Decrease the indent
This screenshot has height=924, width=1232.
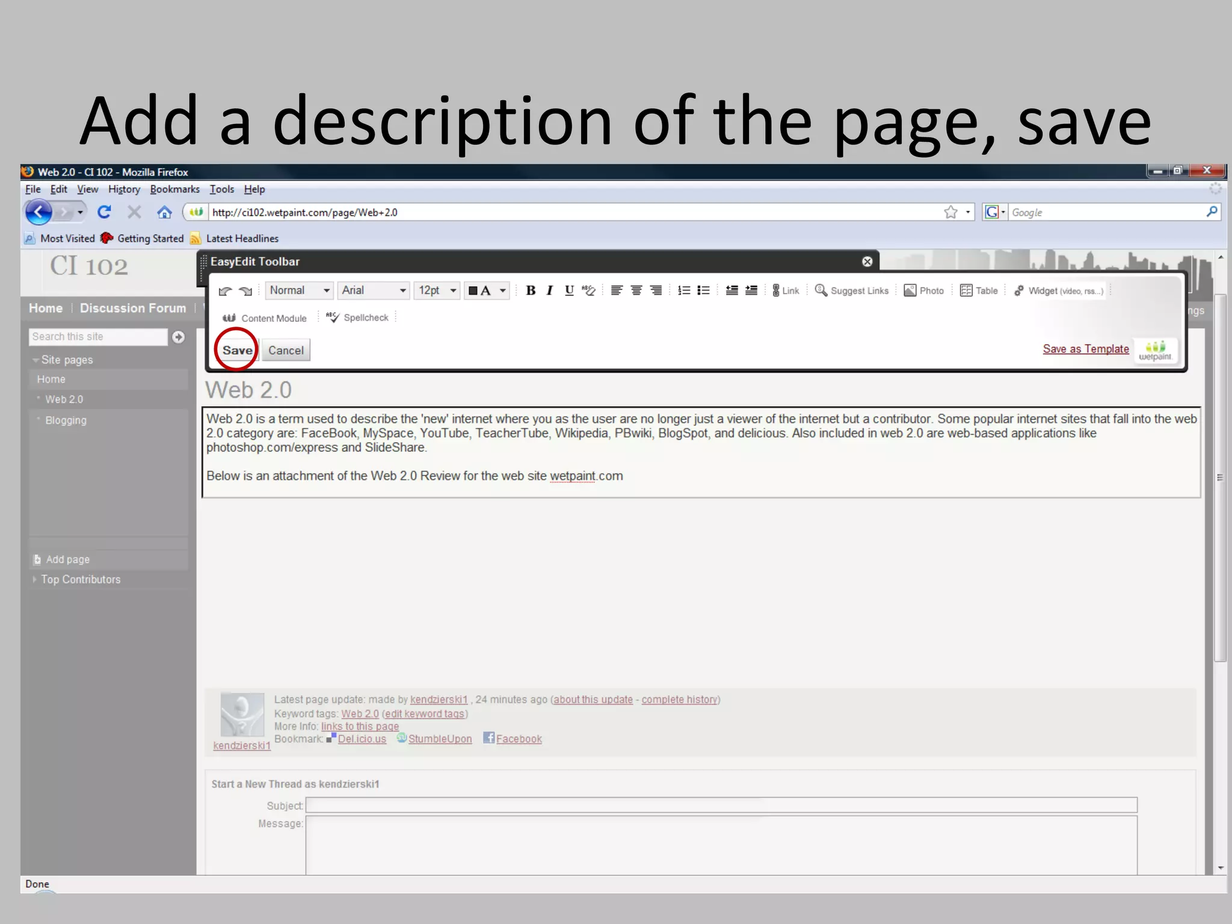click(x=731, y=291)
